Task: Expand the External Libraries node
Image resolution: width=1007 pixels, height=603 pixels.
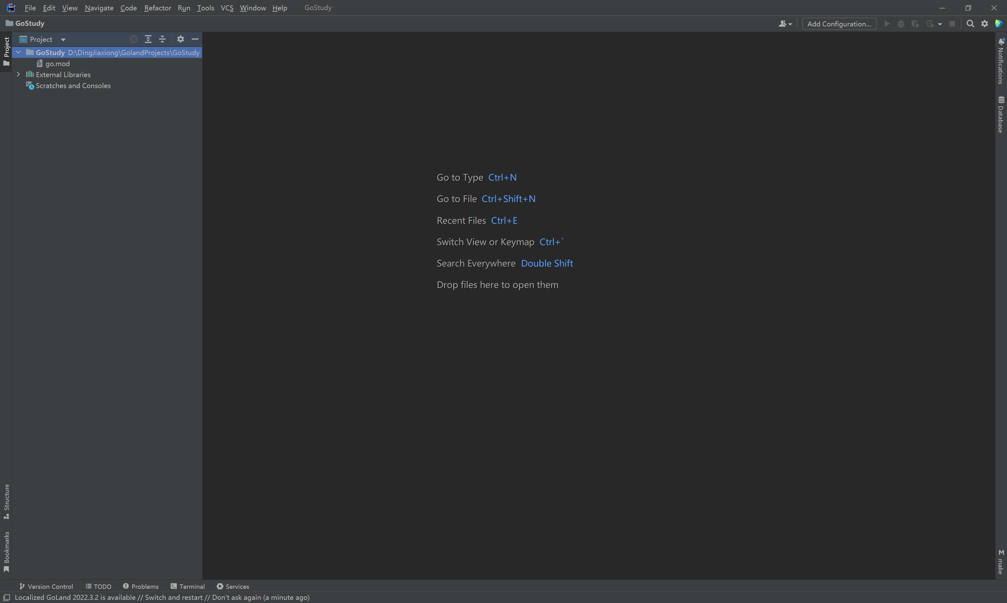Action: (18, 74)
